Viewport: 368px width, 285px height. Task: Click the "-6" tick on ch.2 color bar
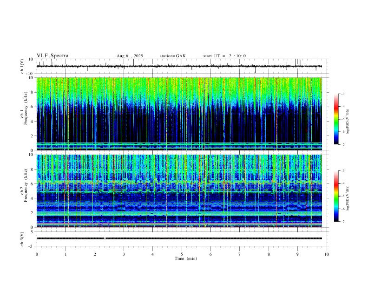[x=342, y=209]
